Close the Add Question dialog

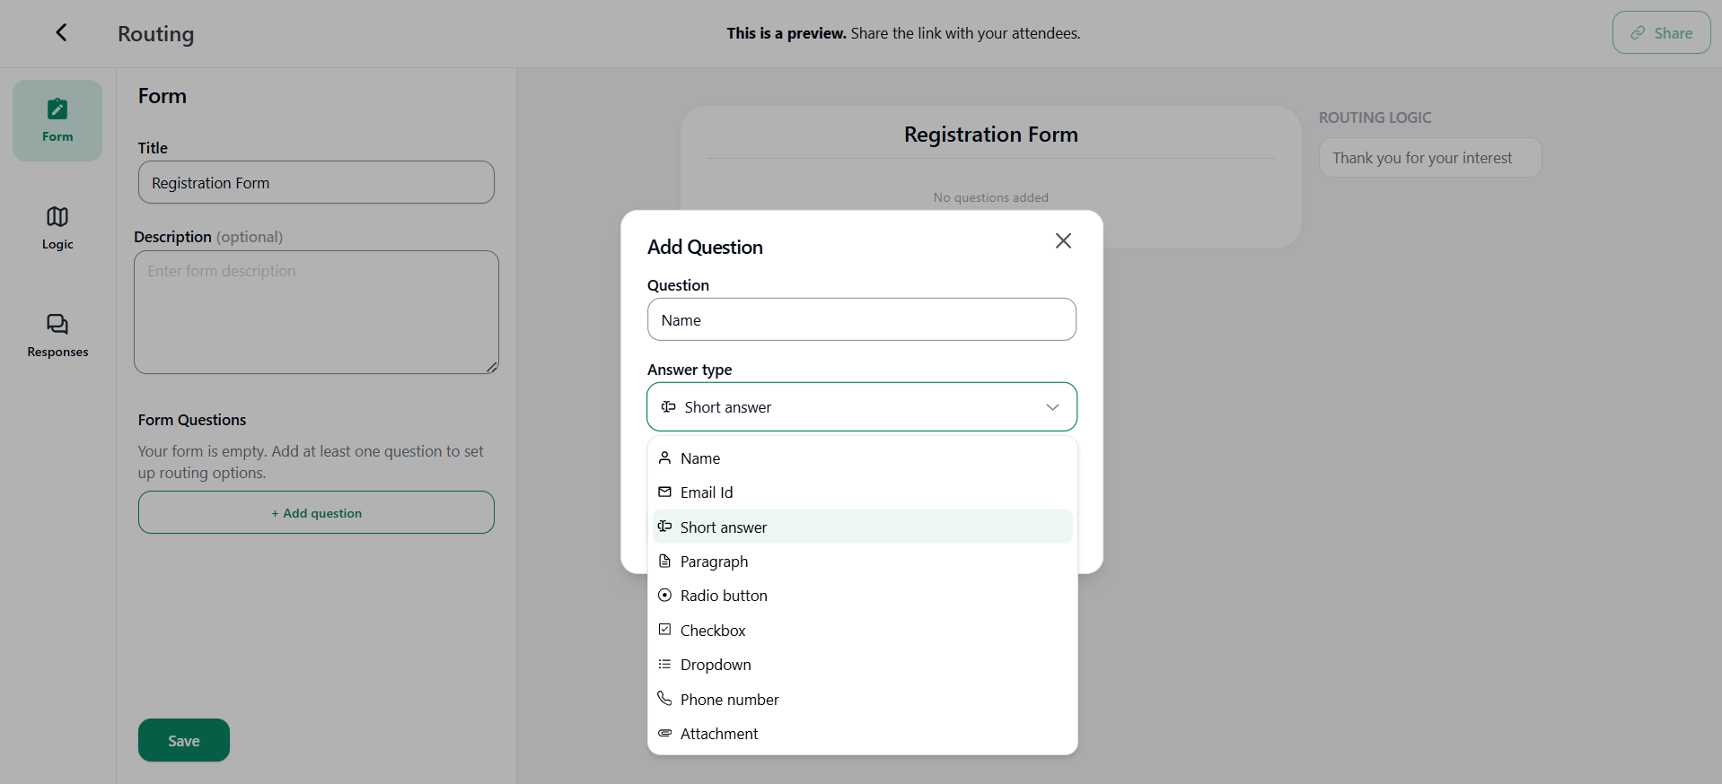[x=1063, y=240]
